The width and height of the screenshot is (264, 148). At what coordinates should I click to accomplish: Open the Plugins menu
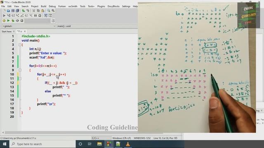(x=101, y=6)
